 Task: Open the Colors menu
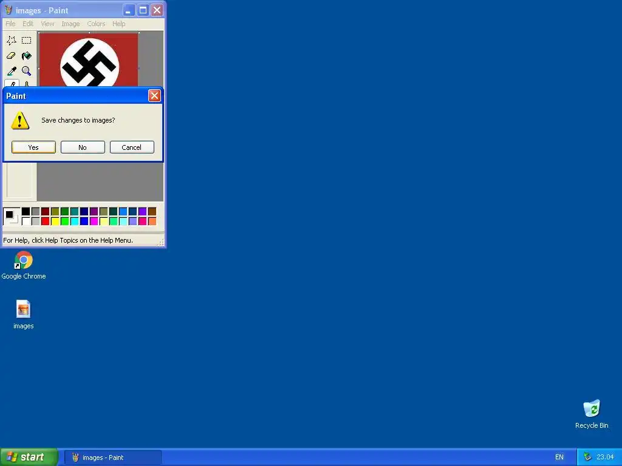pyautogui.click(x=97, y=24)
